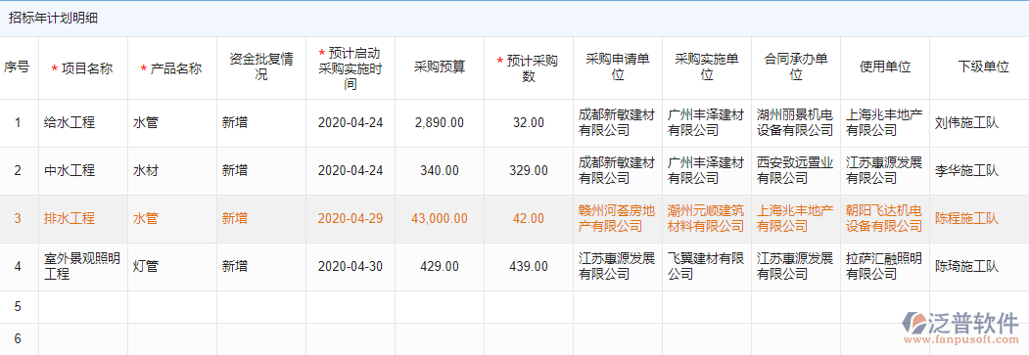Click the date 2020-04-30 cell
1029x355 pixels.
tap(351, 267)
